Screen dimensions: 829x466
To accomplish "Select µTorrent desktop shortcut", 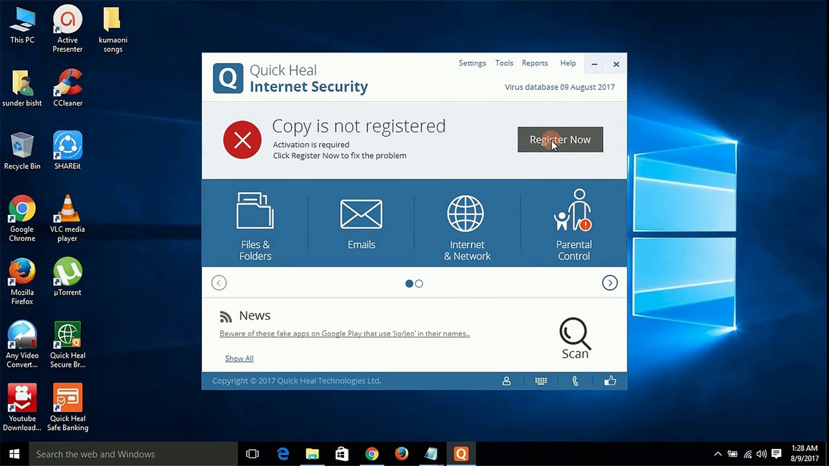I will point(67,278).
